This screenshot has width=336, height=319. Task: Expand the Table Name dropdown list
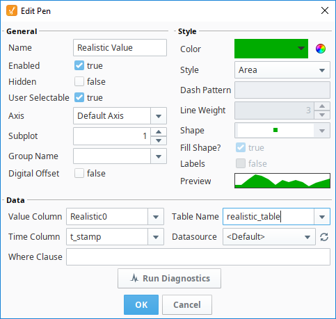[322, 217]
